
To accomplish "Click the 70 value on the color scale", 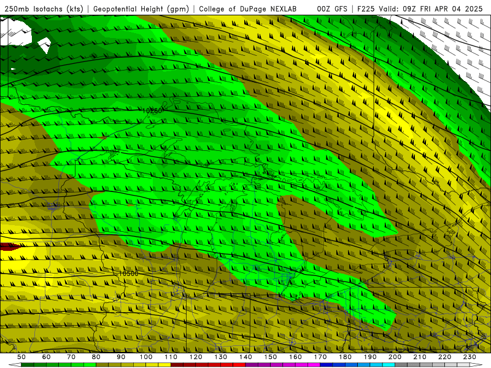I will [x=71, y=357].
